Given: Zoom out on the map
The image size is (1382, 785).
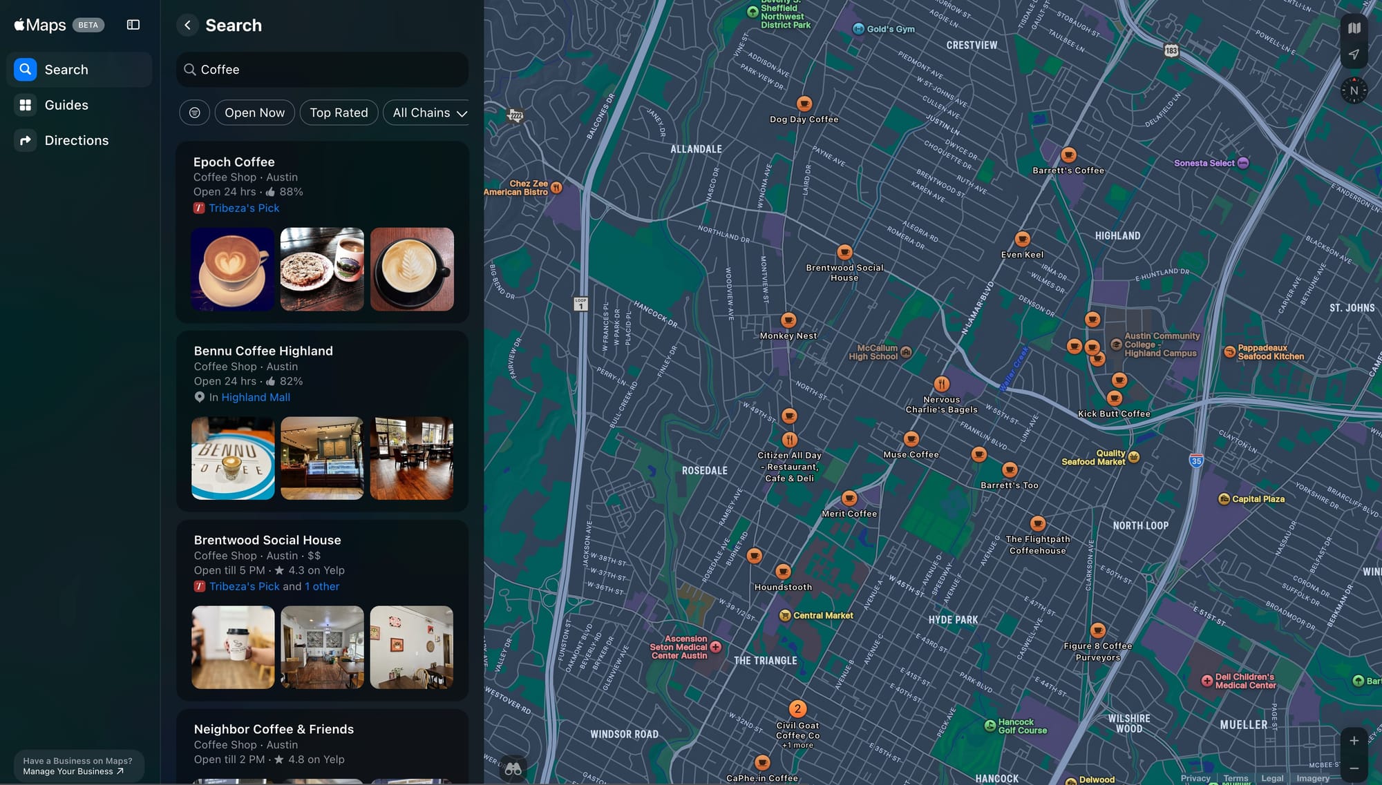Looking at the screenshot, I should (1354, 768).
